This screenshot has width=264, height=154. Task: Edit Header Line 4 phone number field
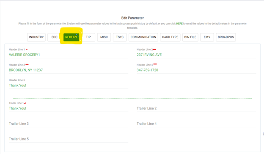click(x=196, y=70)
